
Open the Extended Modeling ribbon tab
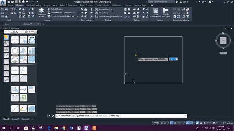(x=33, y=5)
